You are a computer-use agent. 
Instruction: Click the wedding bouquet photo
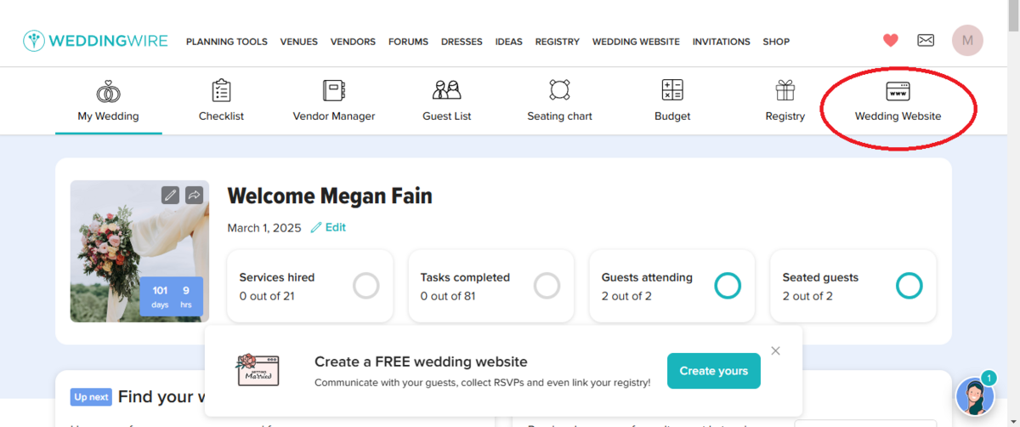pyautogui.click(x=139, y=251)
